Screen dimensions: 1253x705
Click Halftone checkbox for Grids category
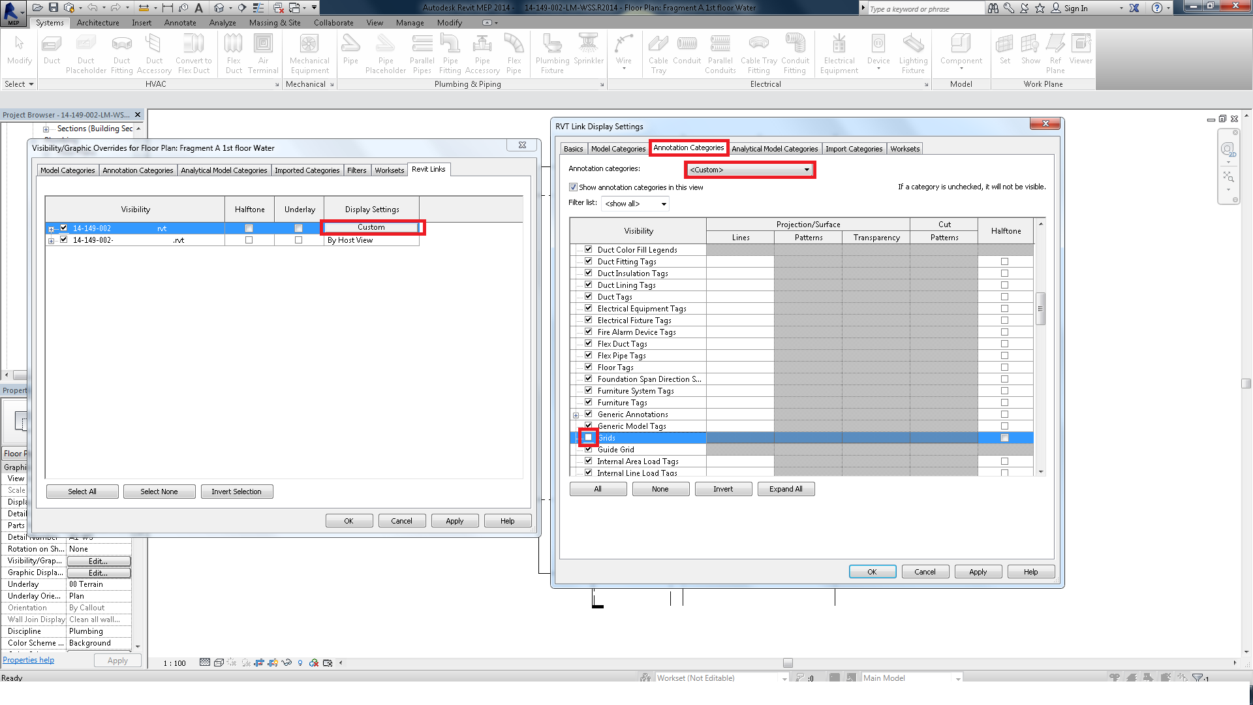(x=1005, y=437)
